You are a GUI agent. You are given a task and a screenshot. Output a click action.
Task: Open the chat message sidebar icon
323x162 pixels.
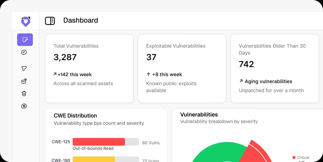24,52
